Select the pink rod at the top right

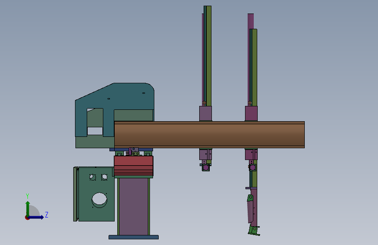point(250,21)
